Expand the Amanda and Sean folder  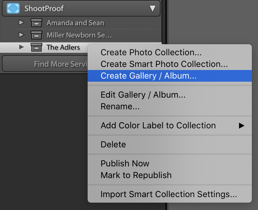pos(21,22)
